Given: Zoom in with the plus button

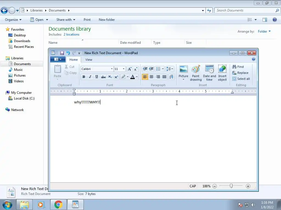Looking at the screenshot, I should click(x=248, y=186).
